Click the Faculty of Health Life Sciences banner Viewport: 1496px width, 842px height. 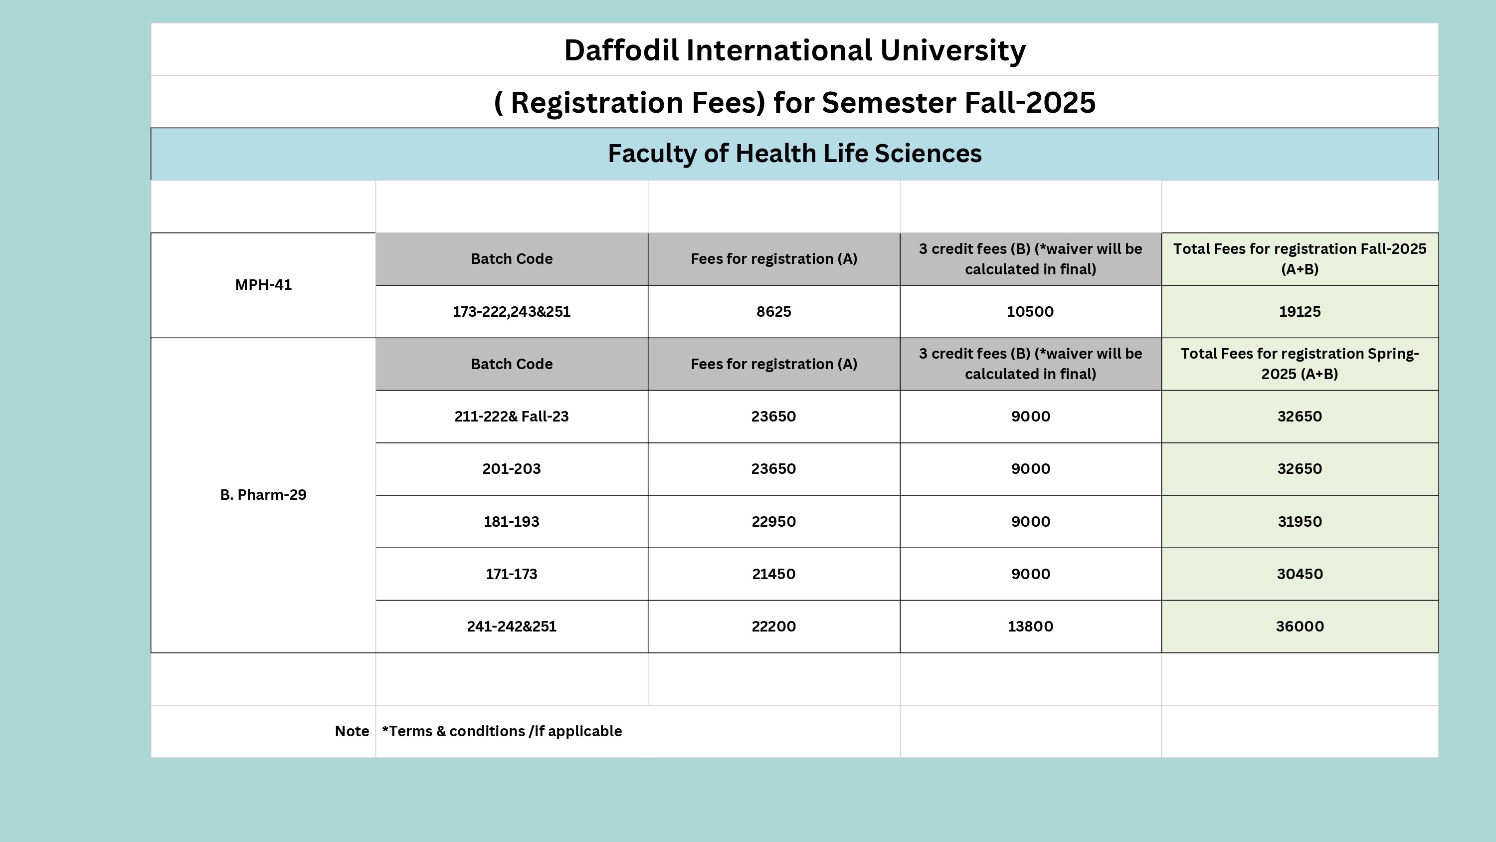(x=794, y=154)
